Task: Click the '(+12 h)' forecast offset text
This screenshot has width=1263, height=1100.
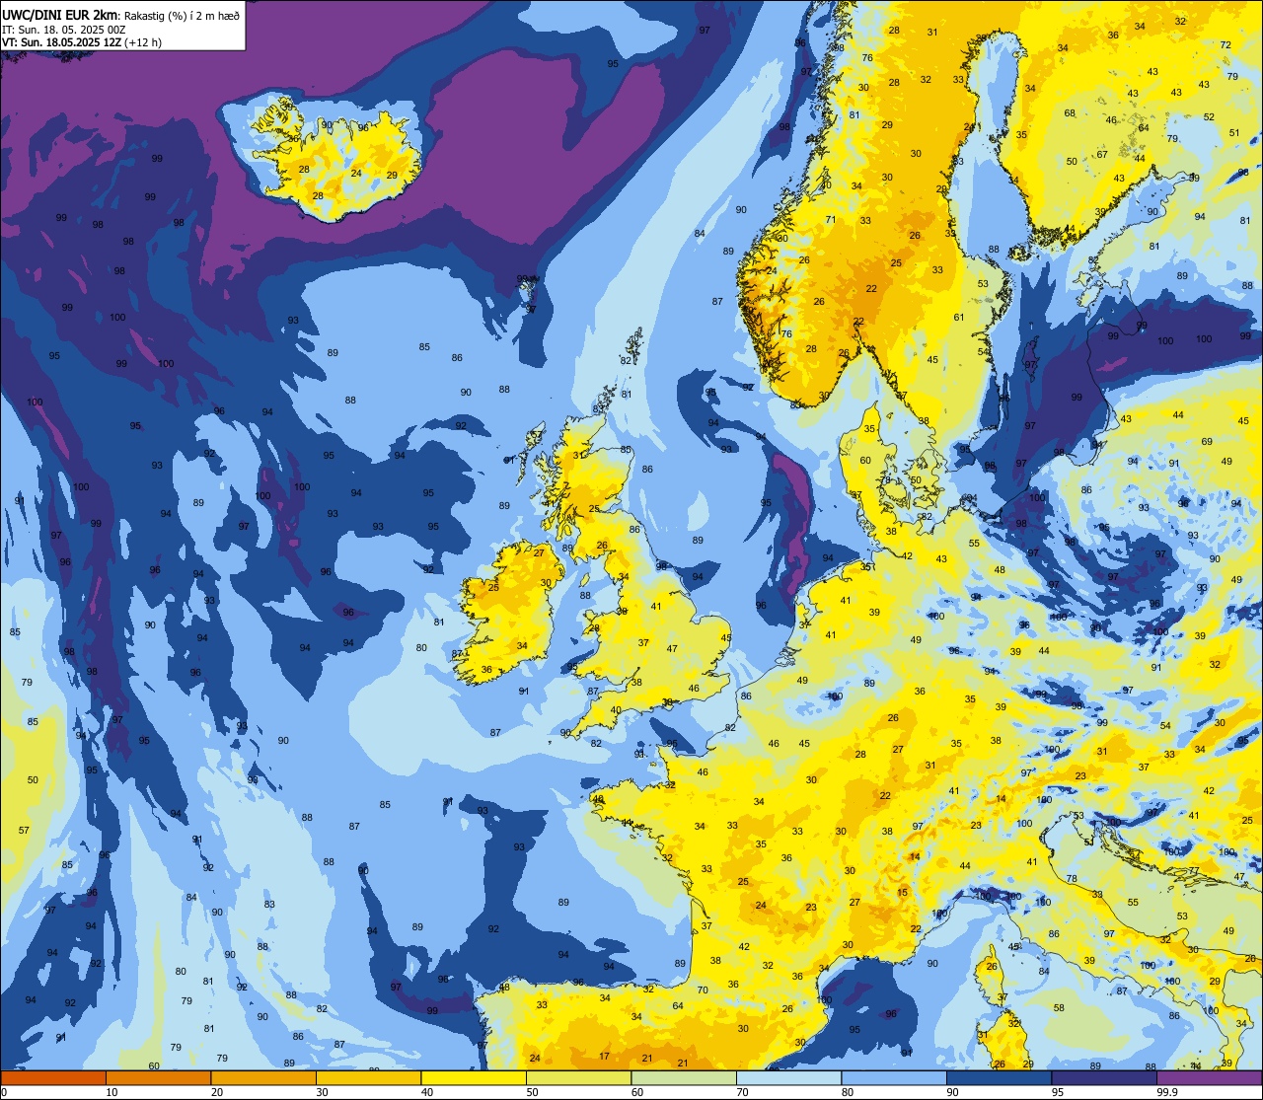Action: [143, 41]
